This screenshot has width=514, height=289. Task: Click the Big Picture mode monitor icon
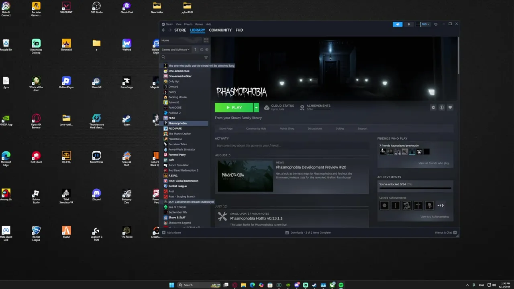[436, 24]
